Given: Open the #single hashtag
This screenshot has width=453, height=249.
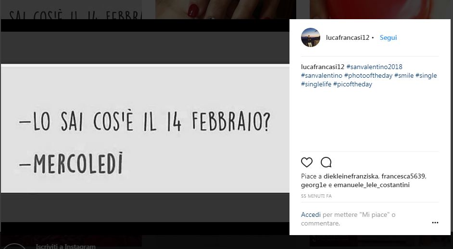Looking at the screenshot, I should click(426, 75).
